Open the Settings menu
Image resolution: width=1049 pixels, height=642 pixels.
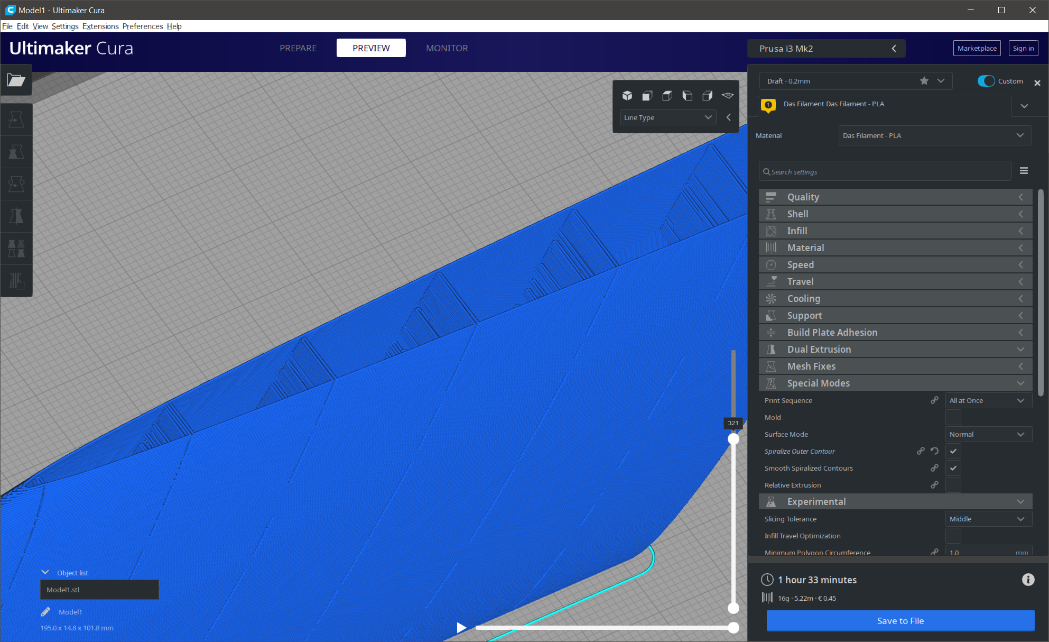click(65, 26)
